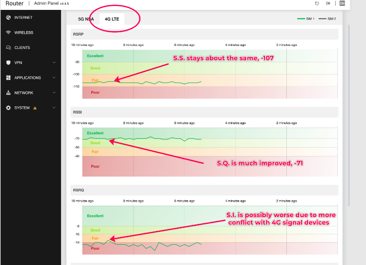Click Fair band label in RSRP chart
The width and height of the screenshot is (366, 265).
tap(95, 80)
